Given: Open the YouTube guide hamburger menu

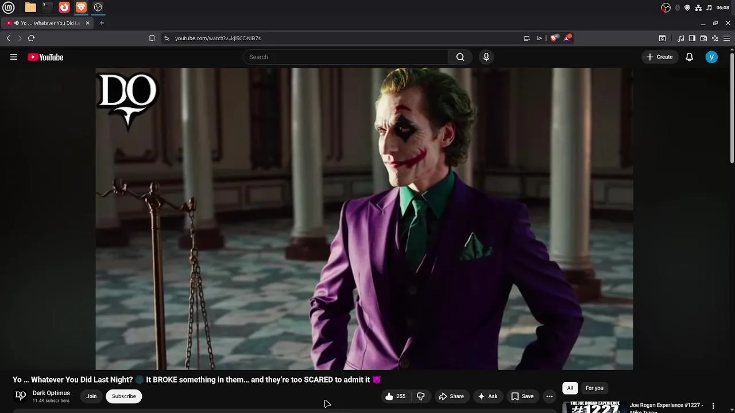Looking at the screenshot, I should coord(14,57).
